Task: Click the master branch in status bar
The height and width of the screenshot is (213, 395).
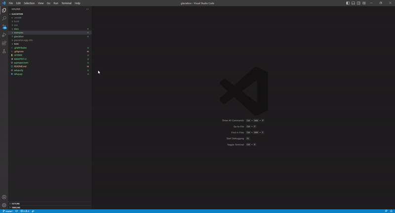Action: 8,211
